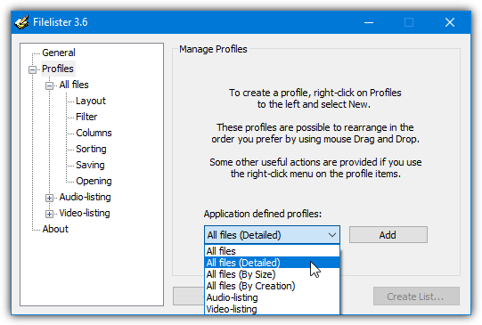482x325 pixels.
Task: Open the About page in tree
Action: pos(55,229)
